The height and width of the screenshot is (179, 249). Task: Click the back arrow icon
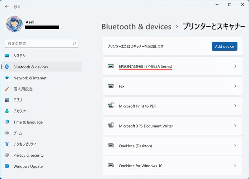click(x=7, y=7)
